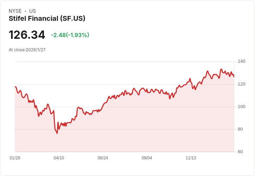Select the US market label
Viewport: 255px width, 176px height.
coord(33,11)
